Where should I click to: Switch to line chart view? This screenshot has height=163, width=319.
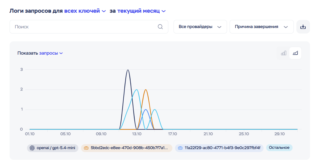pos(295,53)
